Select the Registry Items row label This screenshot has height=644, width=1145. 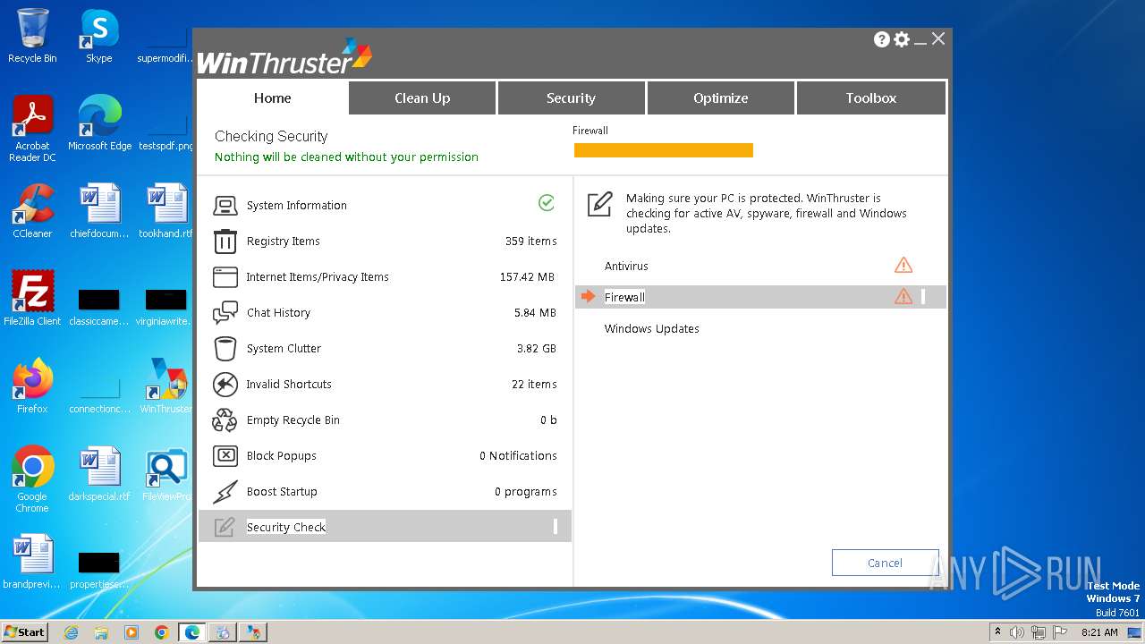[x=283, y=241]
